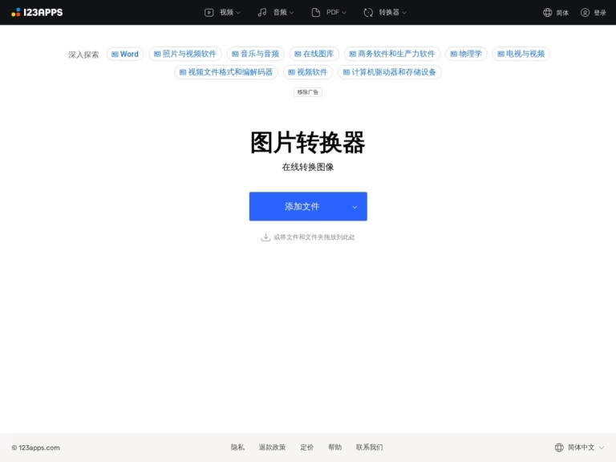Open the 照片与视频软件 topic chip
The image size is (616, 462).
tap(185, 54)
